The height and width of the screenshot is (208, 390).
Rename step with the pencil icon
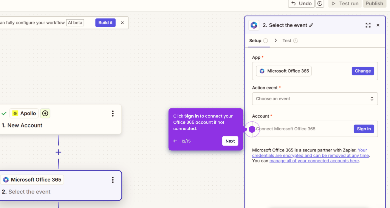(x=311, y=25)
